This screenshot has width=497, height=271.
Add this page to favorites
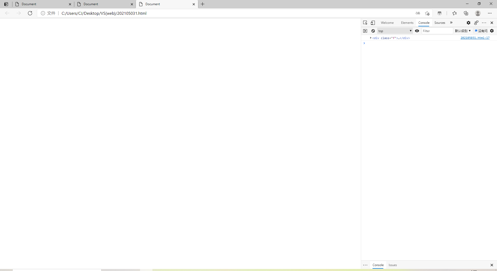(x=427, y=13)
